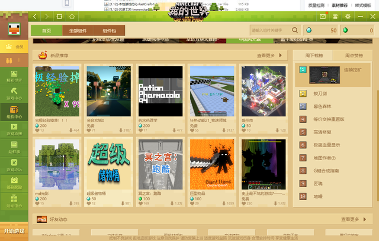Select the 周点赞榜 ranking tab
Image resolution: width=379 pixels, height=241 pixels.
pyautogui.click(x=354, y=56)
